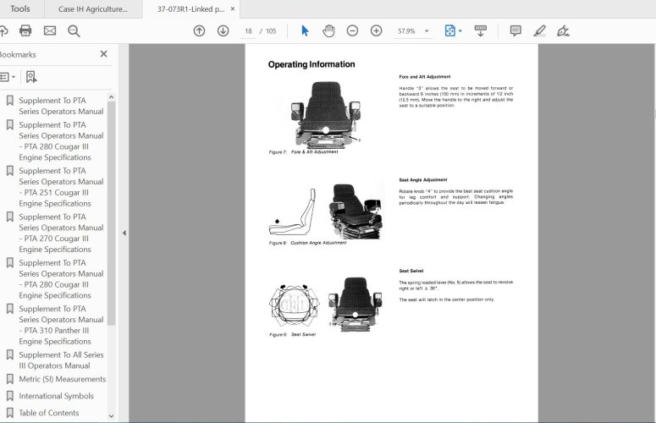Open first Supplement To PTA Series Operators Manual bookmark

point(61,106)
